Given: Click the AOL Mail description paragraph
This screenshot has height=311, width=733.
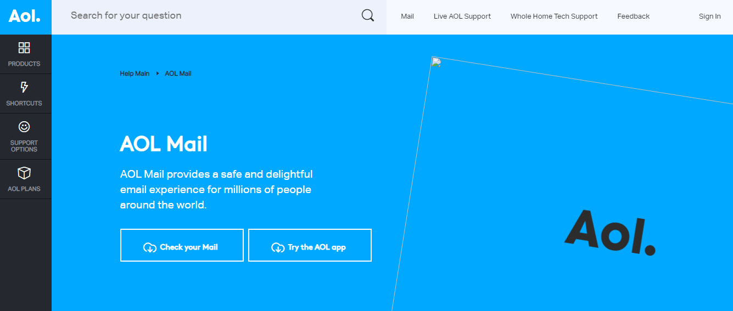Looking at the screenshot, I should click(216, 190).
